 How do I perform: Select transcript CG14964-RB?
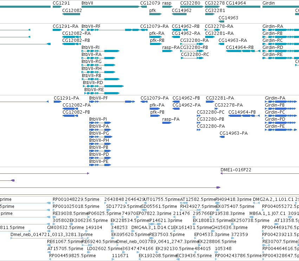pos(243,51)
